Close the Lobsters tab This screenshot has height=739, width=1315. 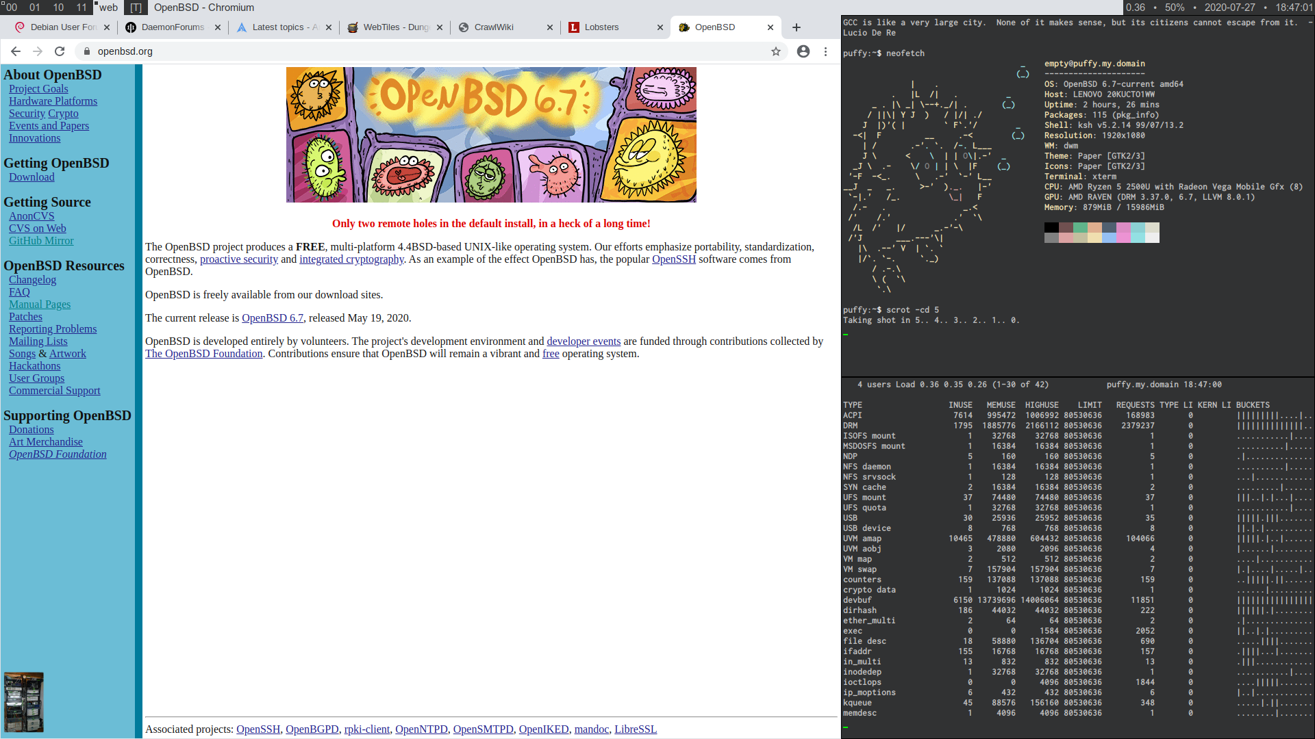click(660, 27)
